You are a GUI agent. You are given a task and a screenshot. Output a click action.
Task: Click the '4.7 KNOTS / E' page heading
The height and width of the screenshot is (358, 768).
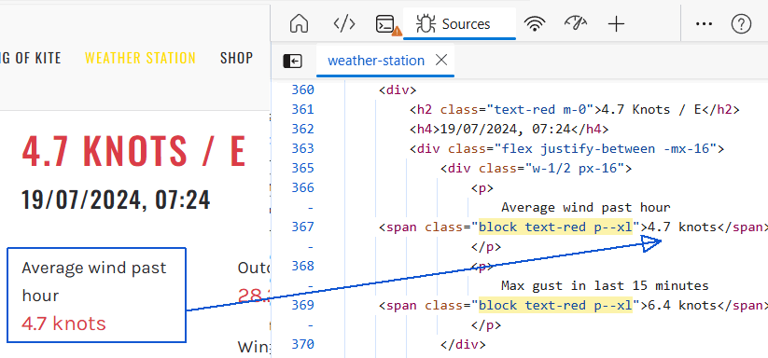[x=133, y=150]
